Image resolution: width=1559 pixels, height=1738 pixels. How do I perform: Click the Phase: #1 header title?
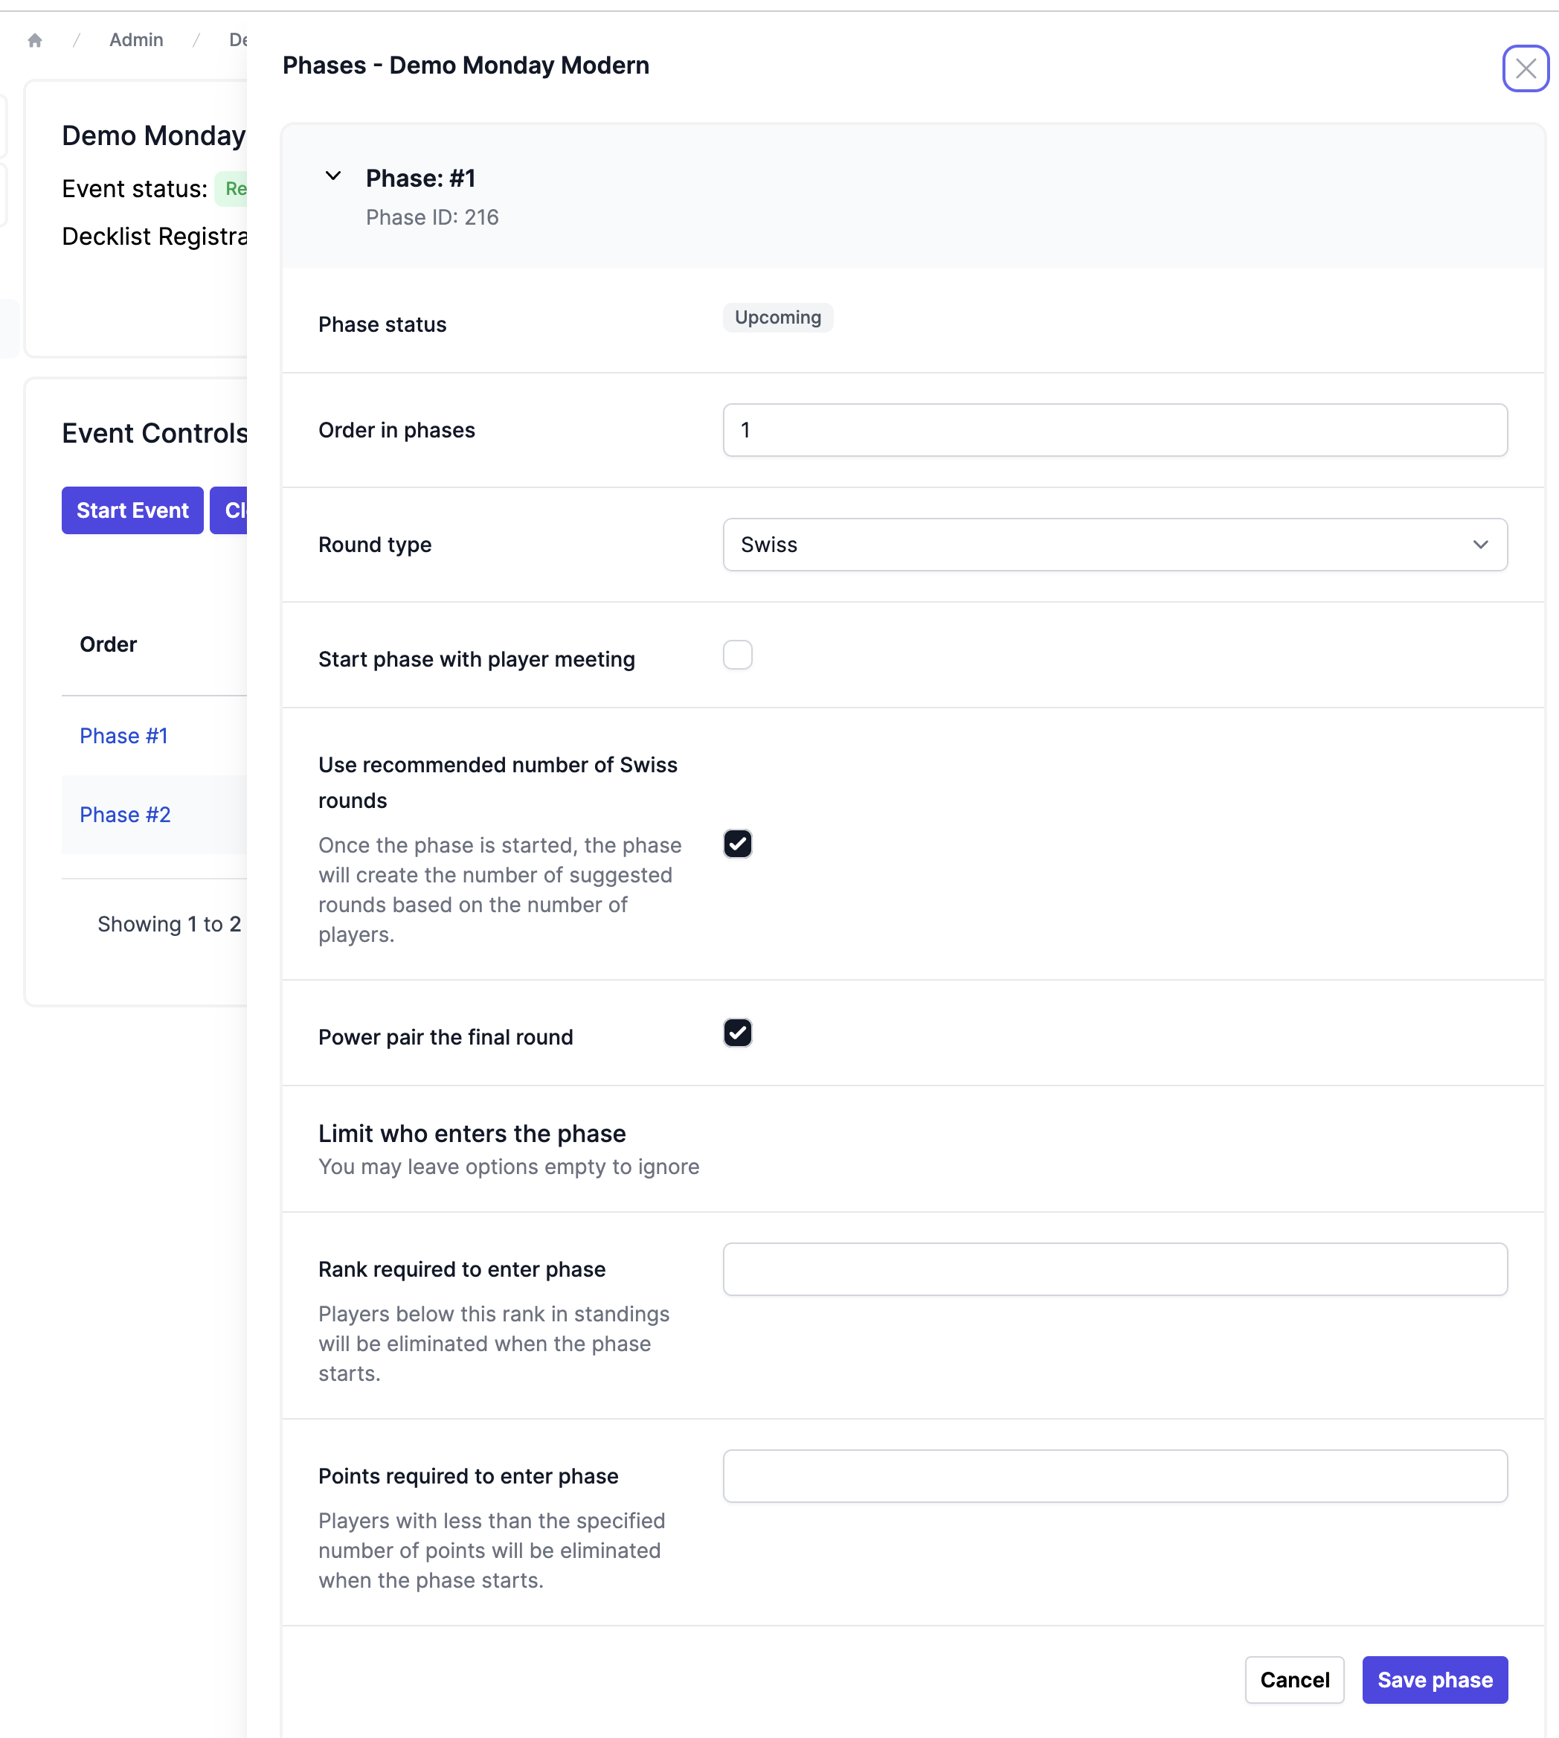pos(420,179)
